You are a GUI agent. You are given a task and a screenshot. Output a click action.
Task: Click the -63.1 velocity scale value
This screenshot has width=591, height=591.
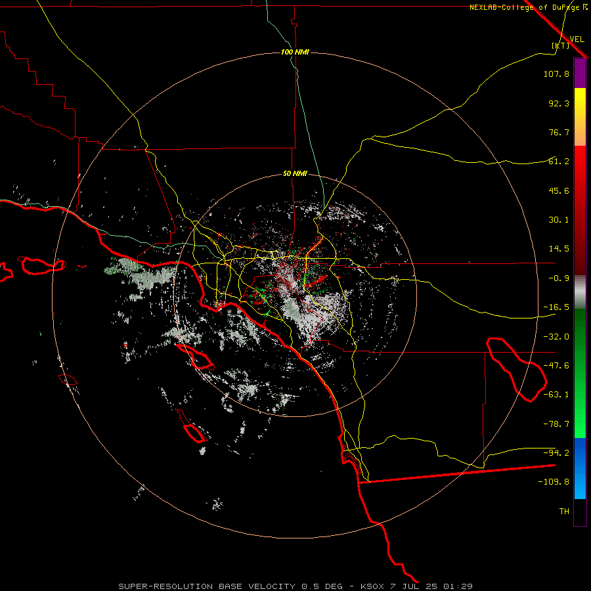(556, 395)
